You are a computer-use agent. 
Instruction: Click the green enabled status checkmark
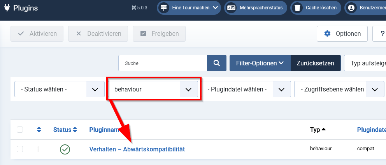tap(65, 149)
